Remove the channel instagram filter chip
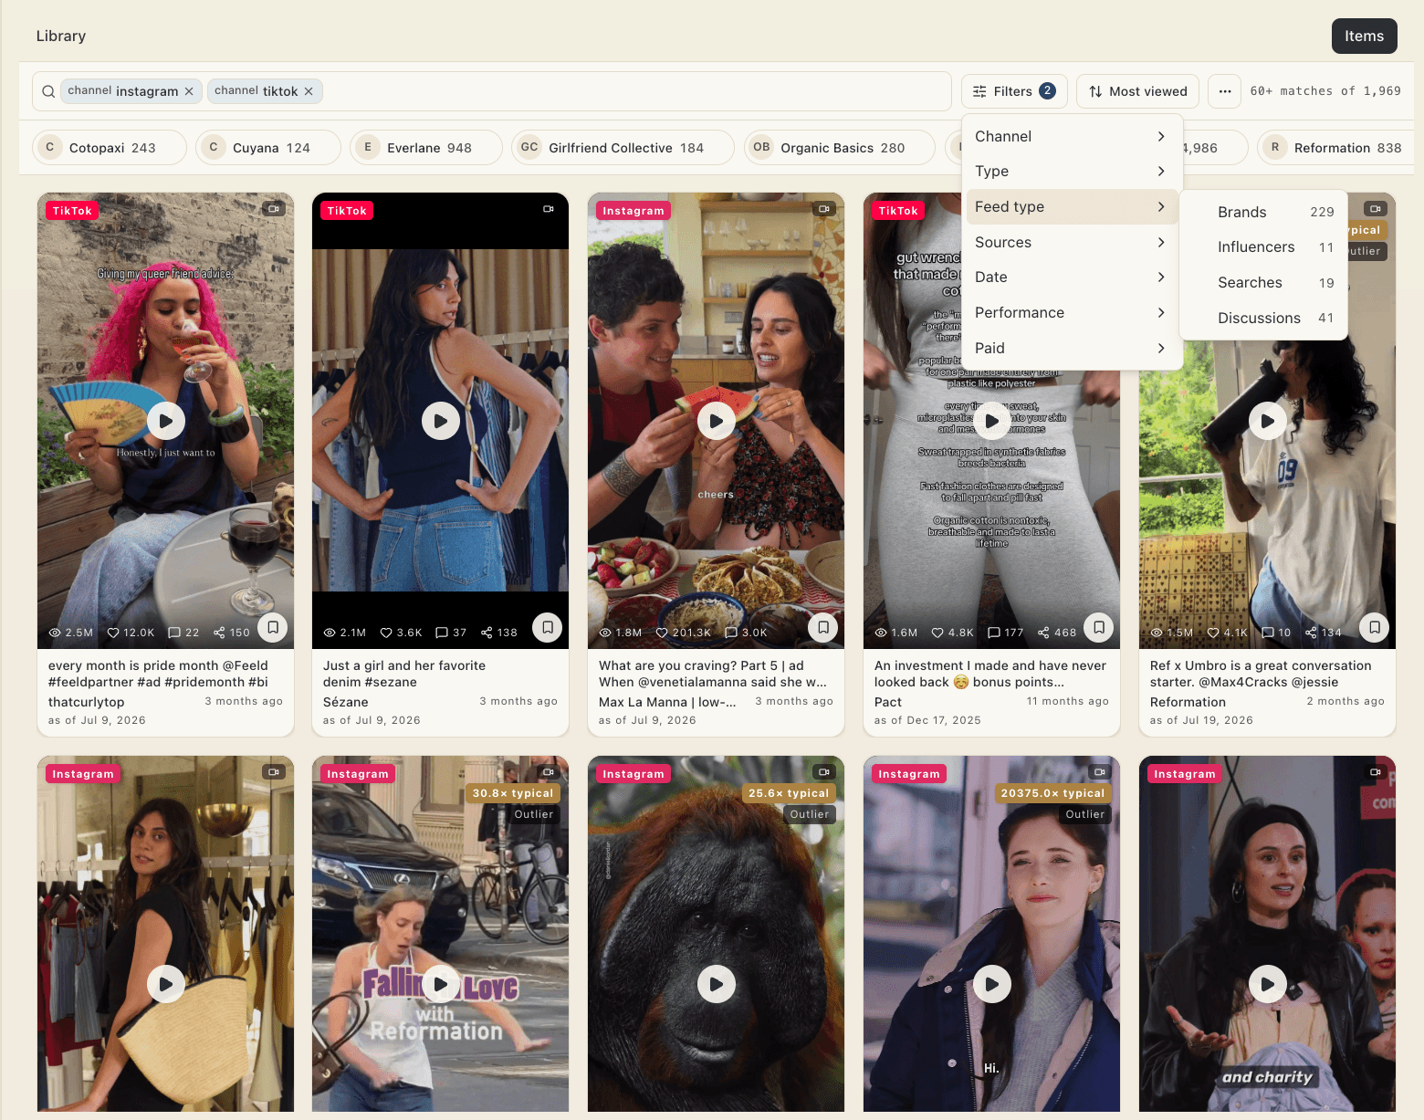 (x=189, y=91)
